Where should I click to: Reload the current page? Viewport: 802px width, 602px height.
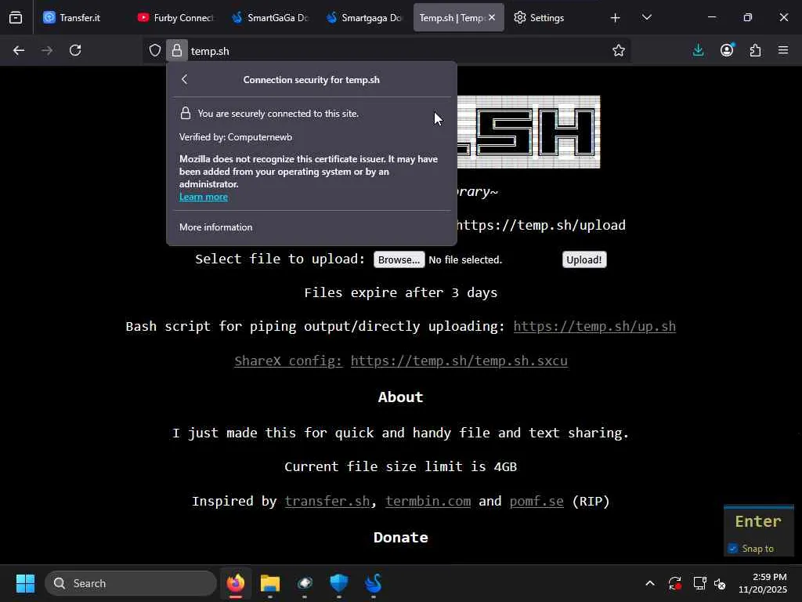75,50
